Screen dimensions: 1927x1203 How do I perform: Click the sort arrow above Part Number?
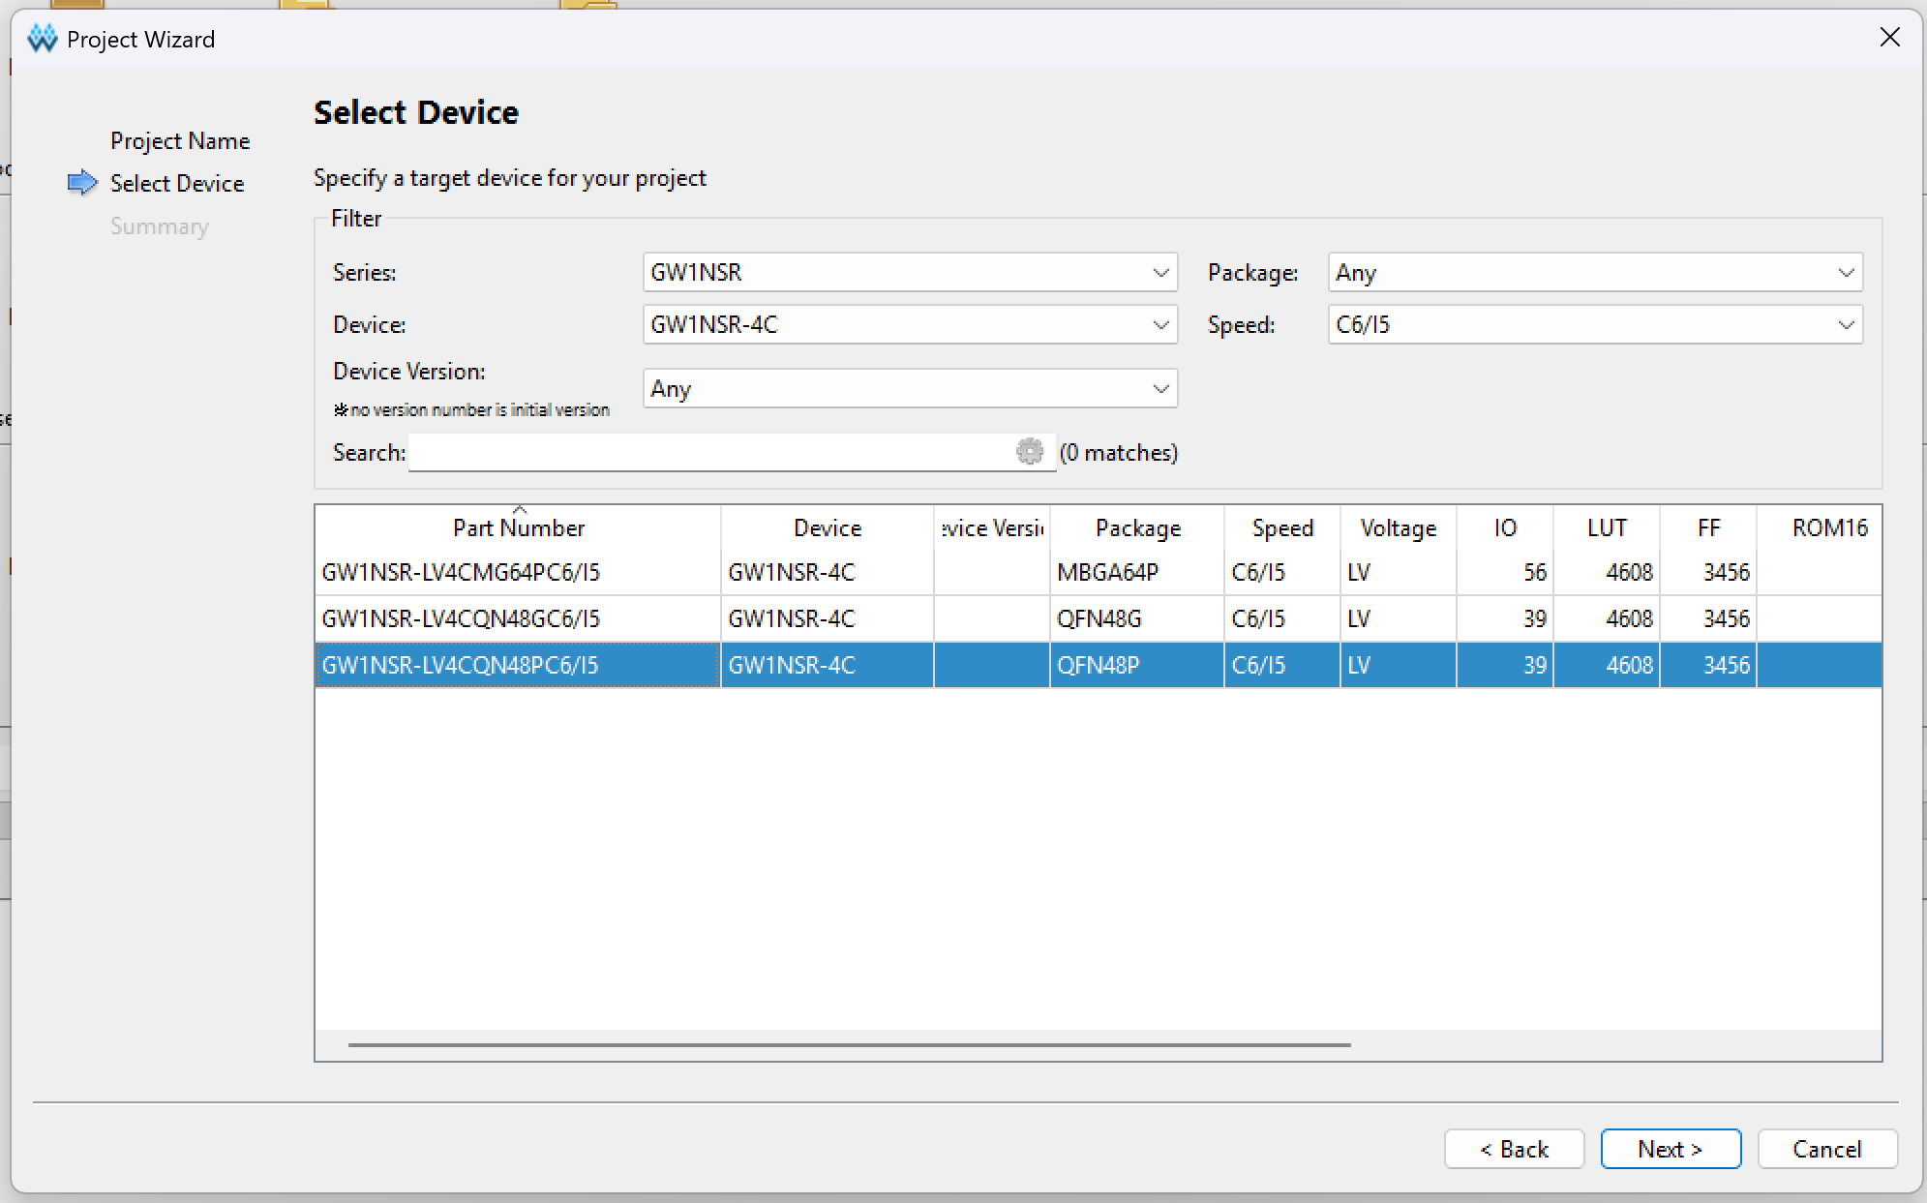point(520,509)
